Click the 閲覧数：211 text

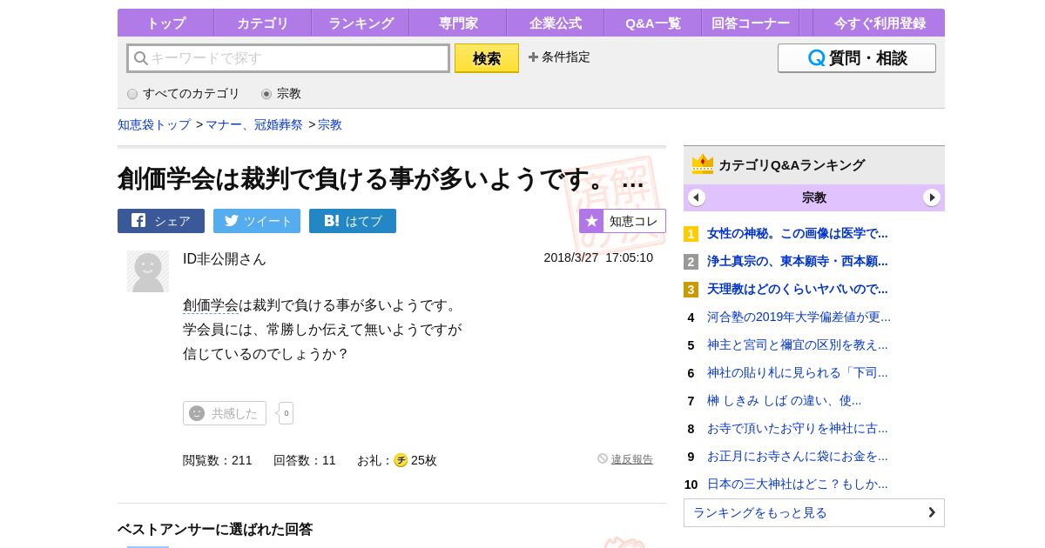coord(218,460)
